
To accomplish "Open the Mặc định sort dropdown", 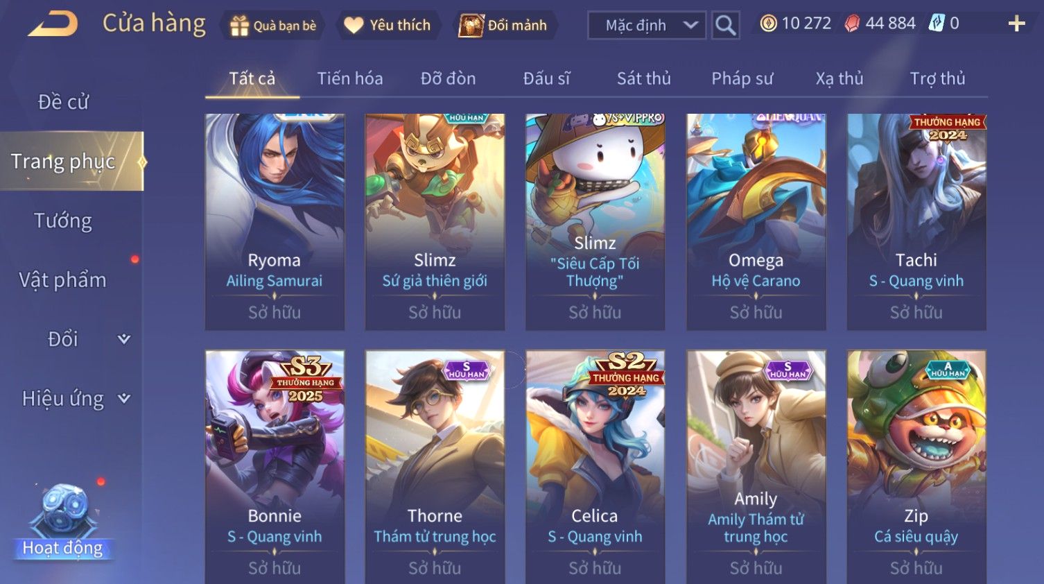I will click(647, 26).
